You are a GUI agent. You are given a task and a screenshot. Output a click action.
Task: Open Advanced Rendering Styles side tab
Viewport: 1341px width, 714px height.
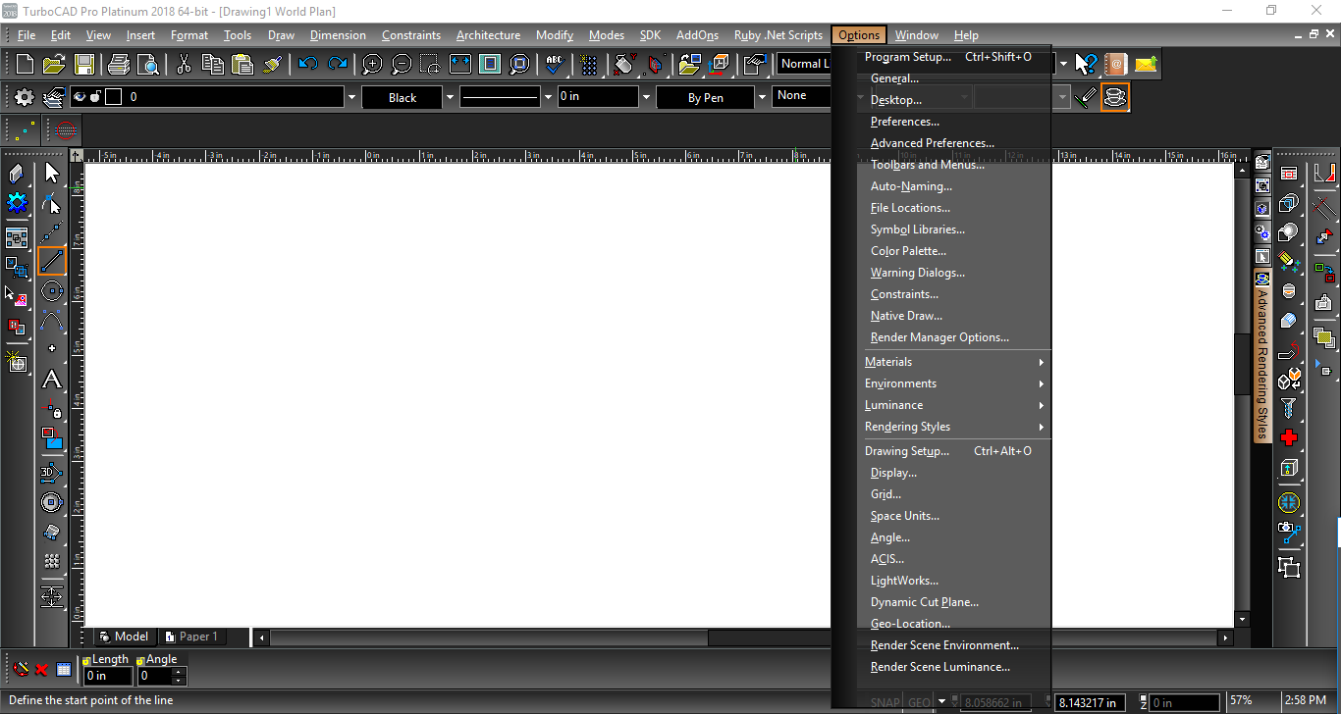click(1262, 358)
